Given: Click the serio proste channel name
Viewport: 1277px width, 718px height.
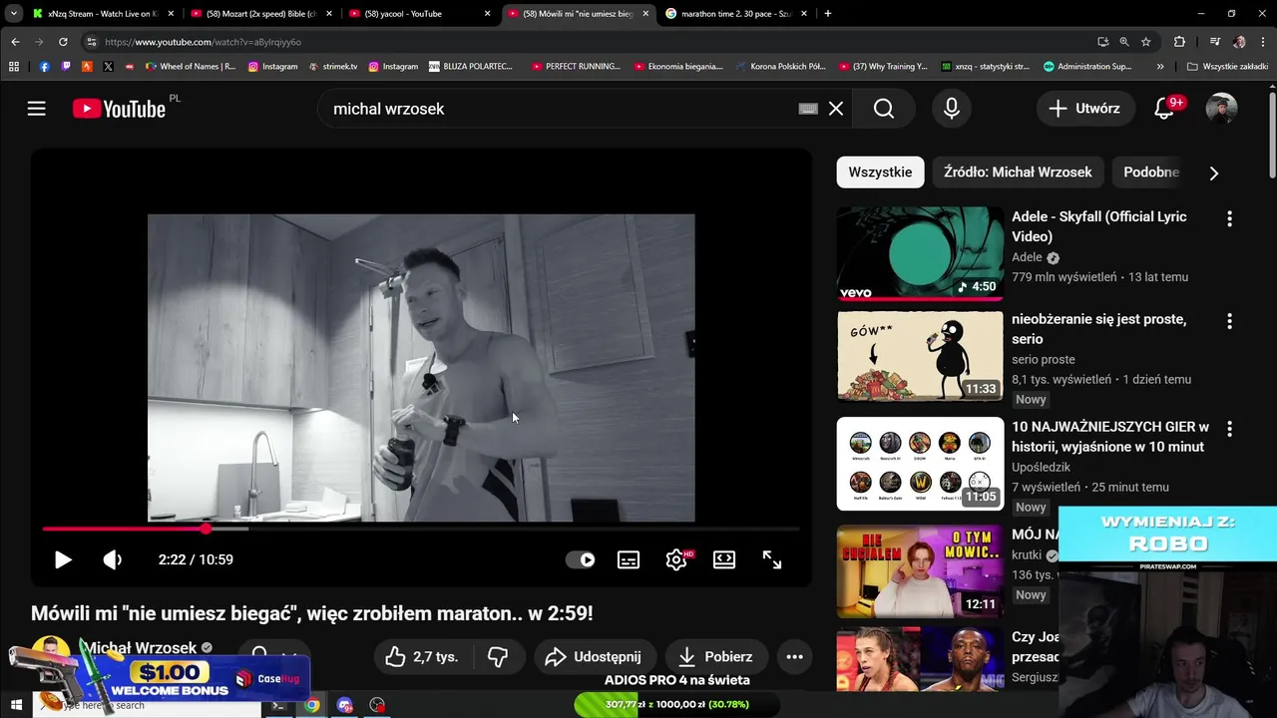Looking at the screenshot, I should click(1044, 359).
